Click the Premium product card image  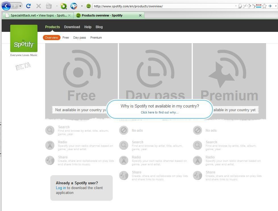229,71
